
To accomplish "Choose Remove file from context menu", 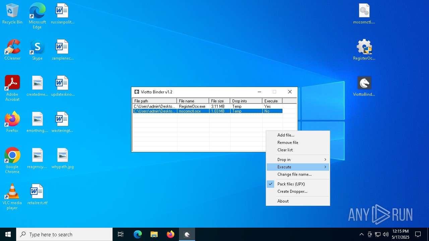I will (298, 143).
